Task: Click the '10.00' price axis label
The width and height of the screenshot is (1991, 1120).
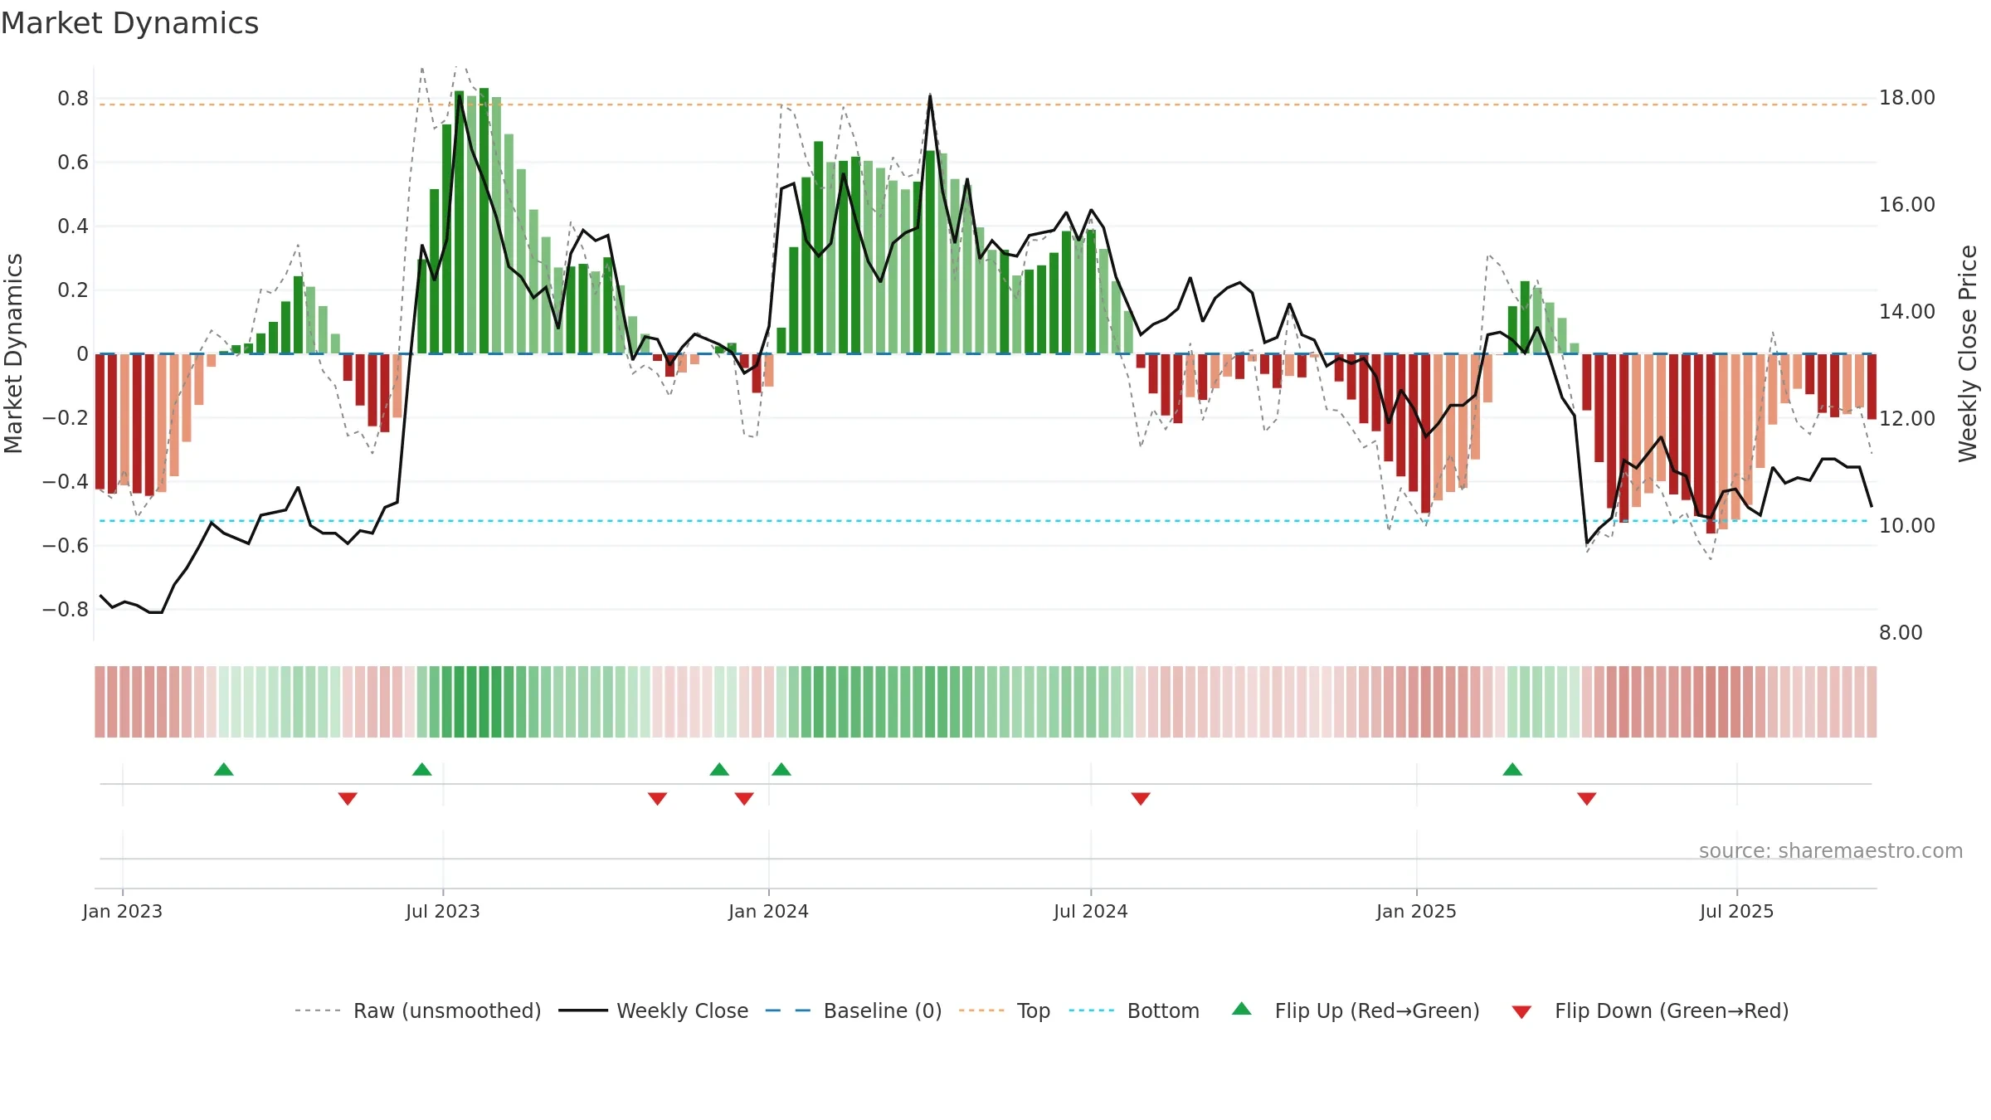Action: tap(1907, 526)
